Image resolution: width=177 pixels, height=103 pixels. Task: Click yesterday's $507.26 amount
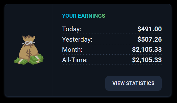[x=150, y=39]
